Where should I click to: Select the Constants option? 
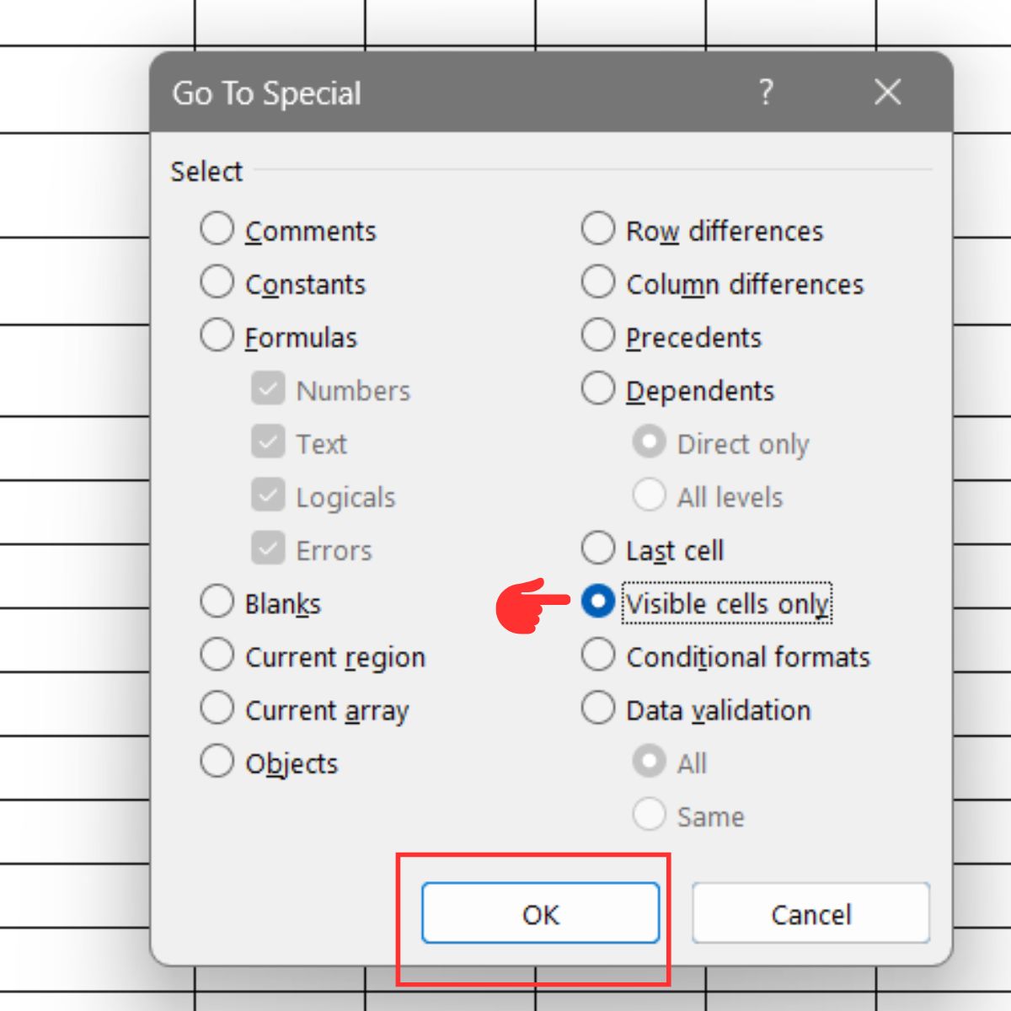tap(217, 281)
